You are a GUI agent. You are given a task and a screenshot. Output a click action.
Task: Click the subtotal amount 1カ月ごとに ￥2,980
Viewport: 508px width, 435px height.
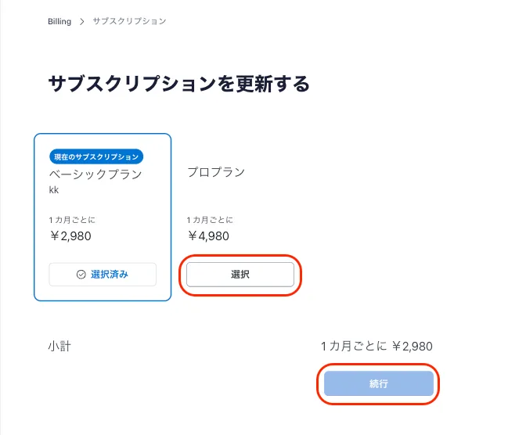[376, 346]
